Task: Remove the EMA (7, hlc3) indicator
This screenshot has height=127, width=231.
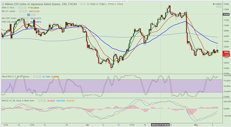Action: [x=25, y=8]
